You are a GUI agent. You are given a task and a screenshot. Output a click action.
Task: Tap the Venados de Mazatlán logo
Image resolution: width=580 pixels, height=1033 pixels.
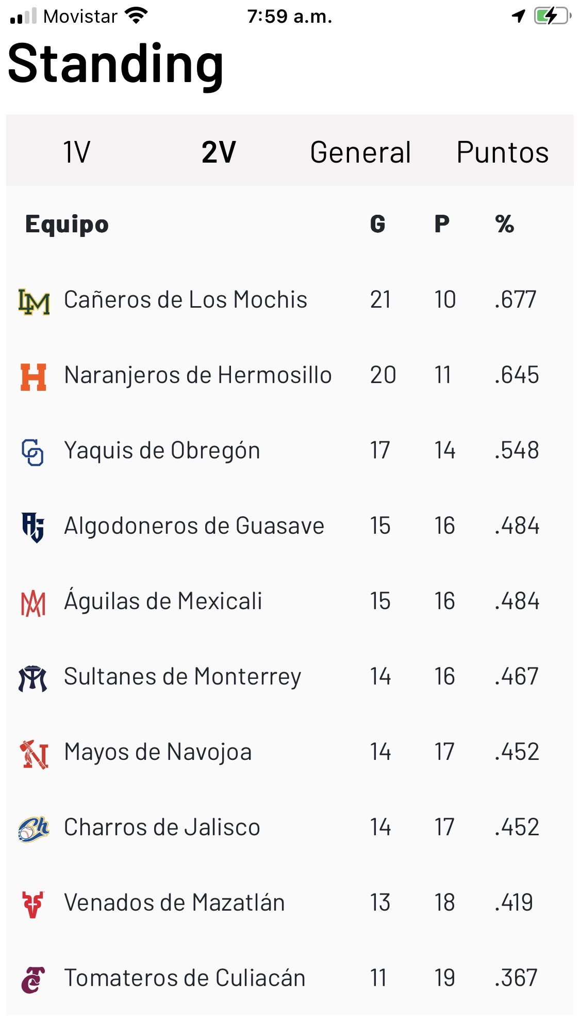[x=33, y=904]
